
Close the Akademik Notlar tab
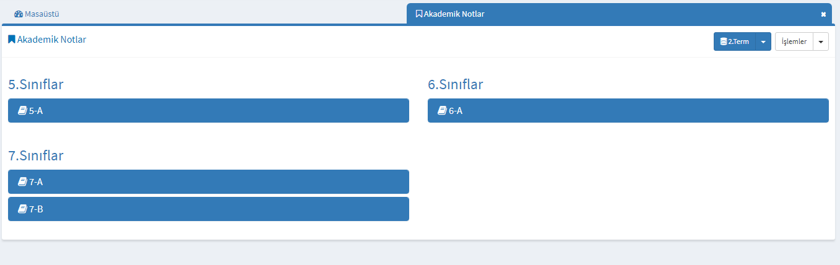tap(823, 14)
